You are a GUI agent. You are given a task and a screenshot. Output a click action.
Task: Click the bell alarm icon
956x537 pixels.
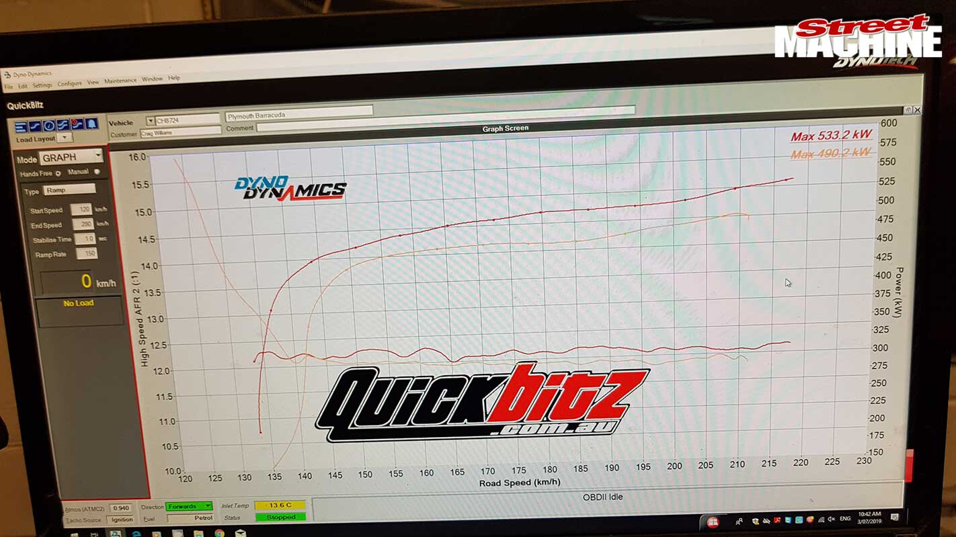(x=91, y=124)
